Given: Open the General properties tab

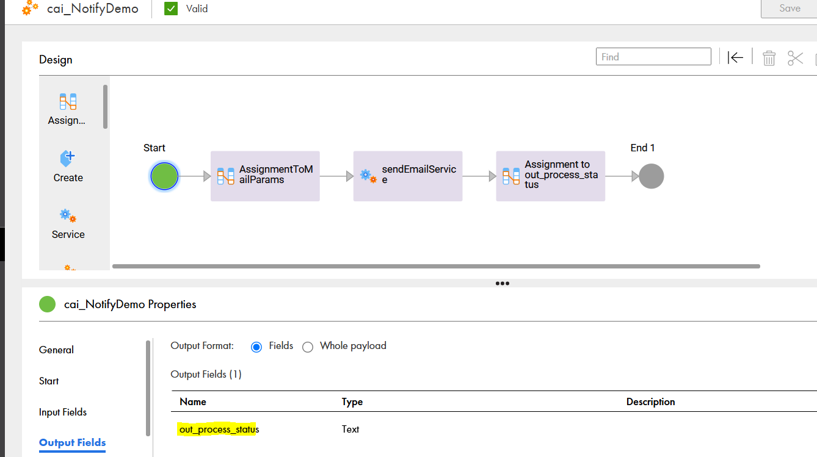Looking at the screenshot, I should coord(56,350).
